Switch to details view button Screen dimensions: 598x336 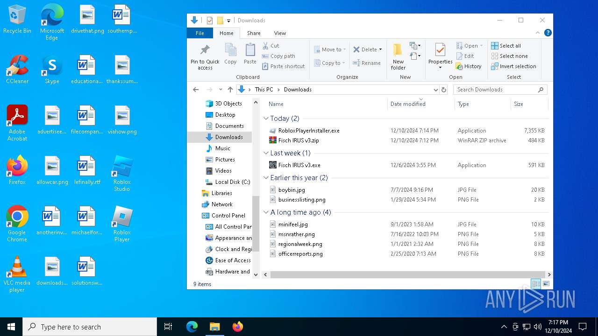point(536,284)
